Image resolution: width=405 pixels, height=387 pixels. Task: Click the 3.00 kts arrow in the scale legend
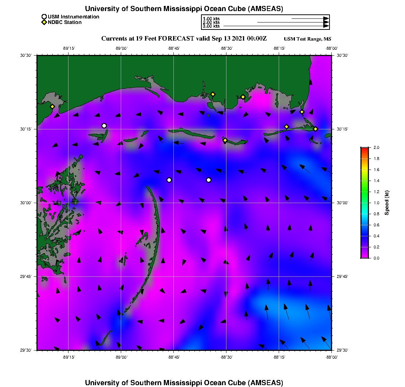click(276, 26)
